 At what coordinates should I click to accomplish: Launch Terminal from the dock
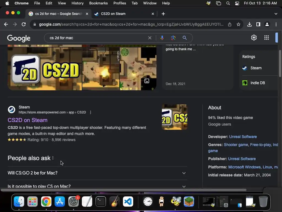pyautogui.click(x=101, y=201)
